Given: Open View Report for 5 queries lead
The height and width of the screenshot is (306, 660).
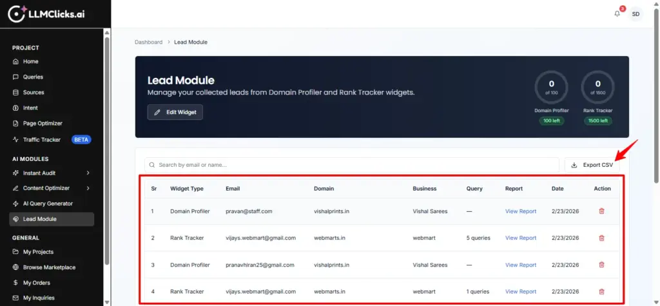Looking at the screenshot, I should click(x=520, y=238).
